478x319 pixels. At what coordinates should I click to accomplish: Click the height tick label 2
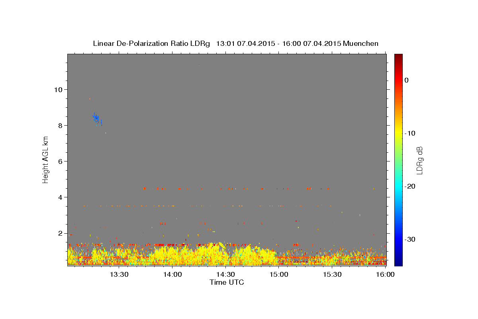[x=60, y=233]
